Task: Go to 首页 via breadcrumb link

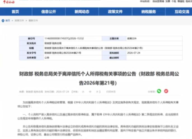Action: 8,20
